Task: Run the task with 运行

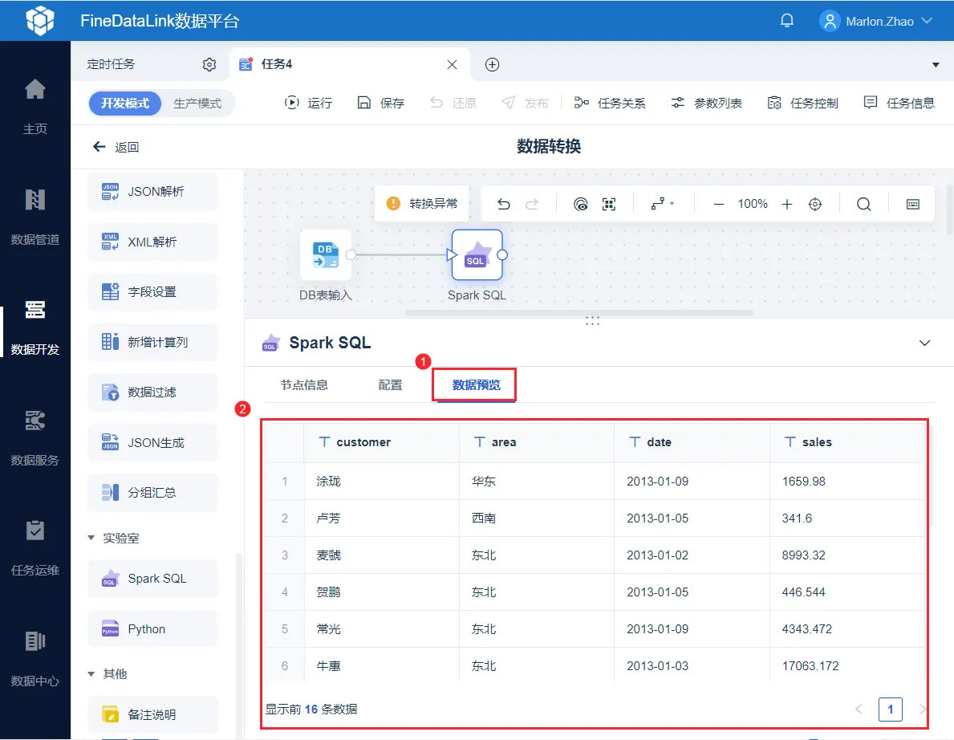Action: tap(308, 103)
